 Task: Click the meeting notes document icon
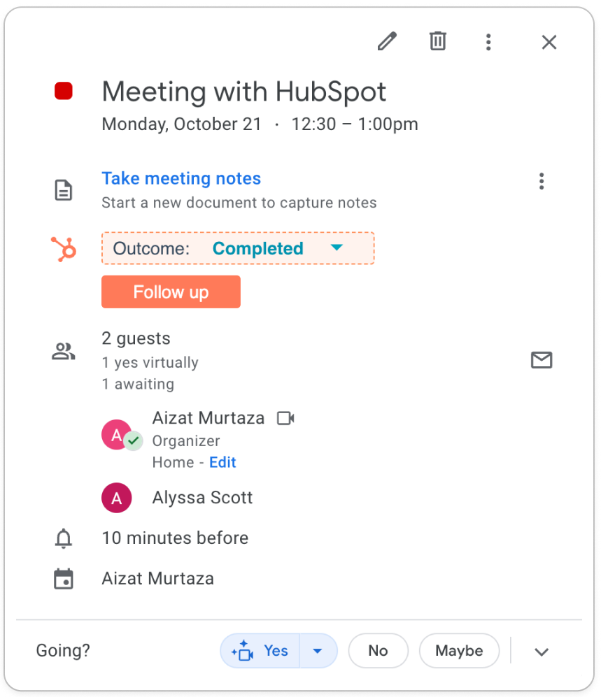point(64,190)
